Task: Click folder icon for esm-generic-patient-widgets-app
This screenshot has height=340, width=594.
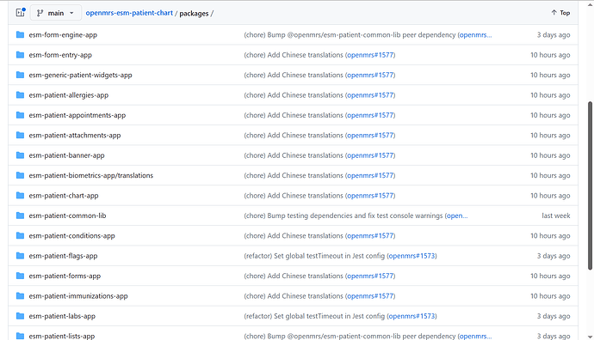Action: coord(20,75)
